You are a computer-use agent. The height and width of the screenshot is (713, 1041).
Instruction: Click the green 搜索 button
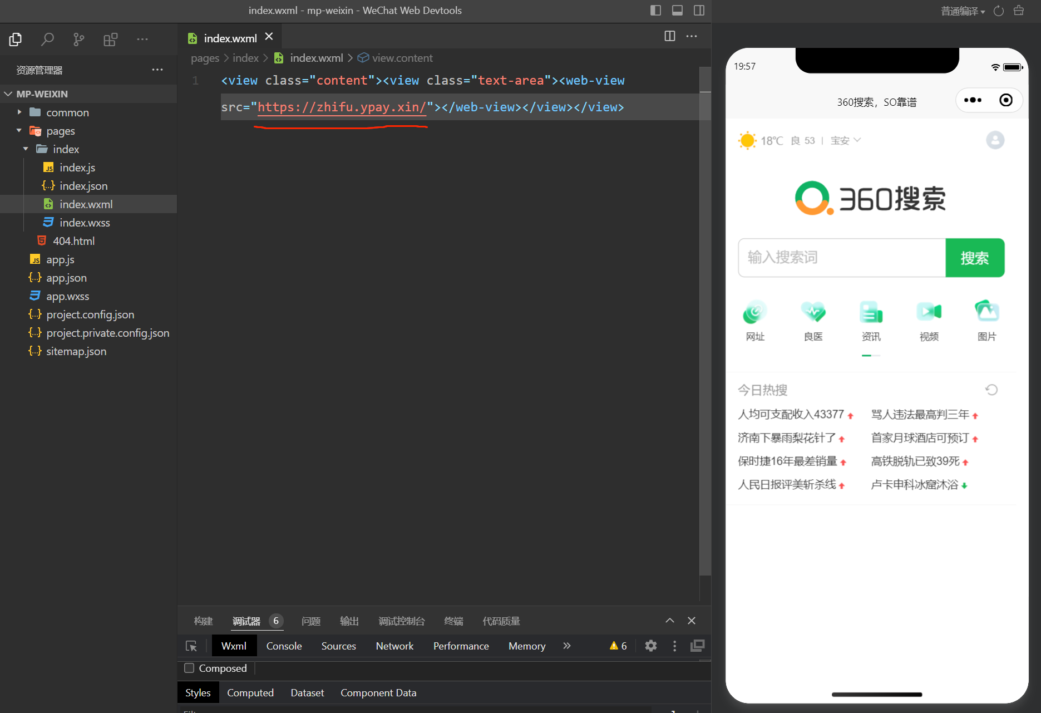(974, 258)
